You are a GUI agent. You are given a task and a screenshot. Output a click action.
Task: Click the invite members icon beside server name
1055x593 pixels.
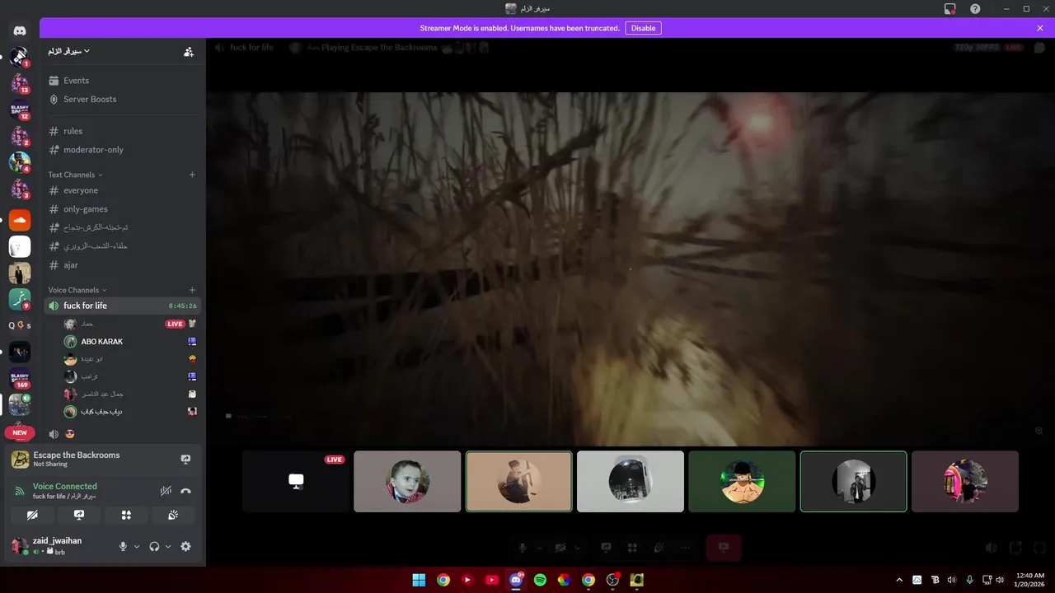tap(189, 52)
